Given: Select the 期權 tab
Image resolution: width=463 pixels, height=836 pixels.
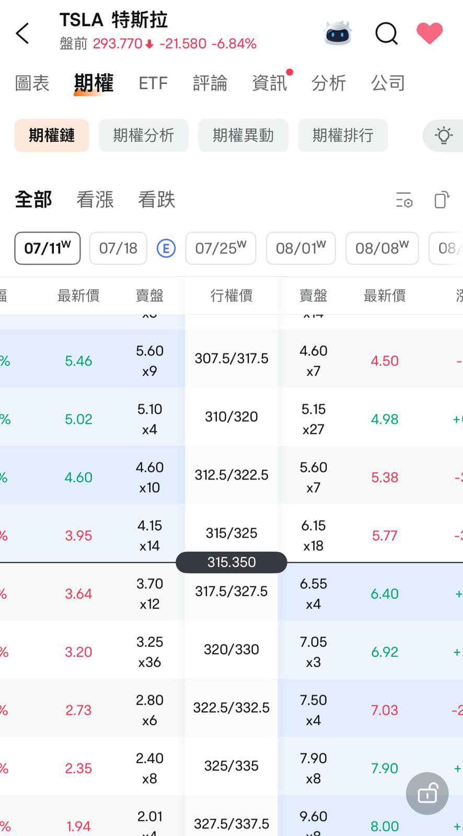Looking at the screenshot, I should click(94, 83).
